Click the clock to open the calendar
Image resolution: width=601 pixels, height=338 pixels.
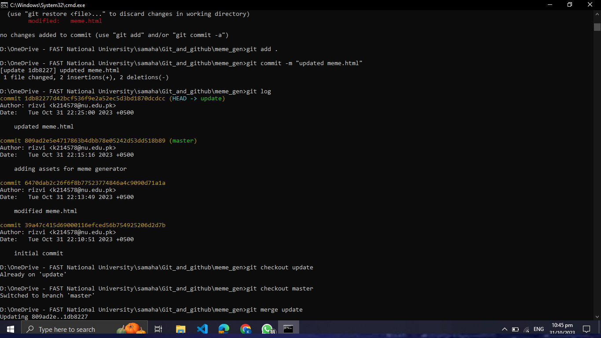click(x=563, y=328)
